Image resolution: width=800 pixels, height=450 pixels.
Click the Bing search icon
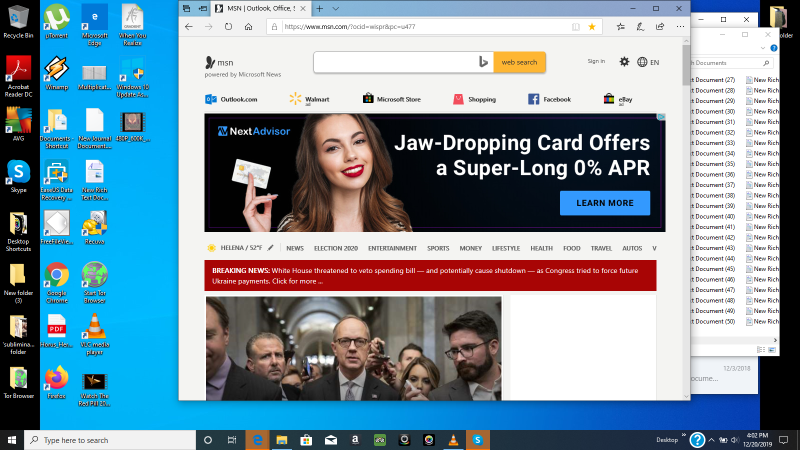483,62
